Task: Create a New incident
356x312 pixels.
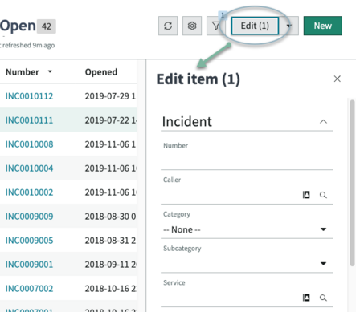Action: pyautogui.click(x=323, y=26)
